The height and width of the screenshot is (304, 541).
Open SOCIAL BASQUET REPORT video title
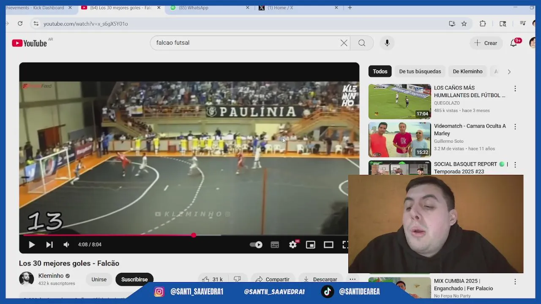point(471,168)
